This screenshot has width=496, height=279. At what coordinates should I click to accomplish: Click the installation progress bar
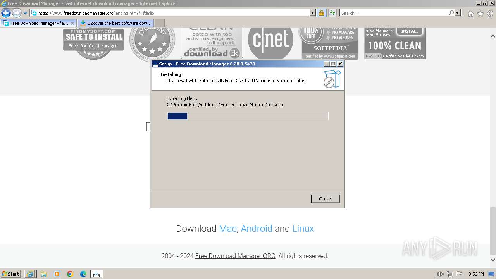pos(248,116)
